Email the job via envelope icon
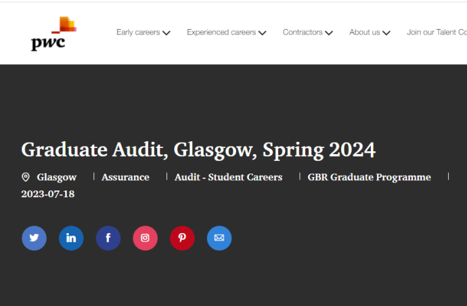467x306 pixels. [219, 238]
